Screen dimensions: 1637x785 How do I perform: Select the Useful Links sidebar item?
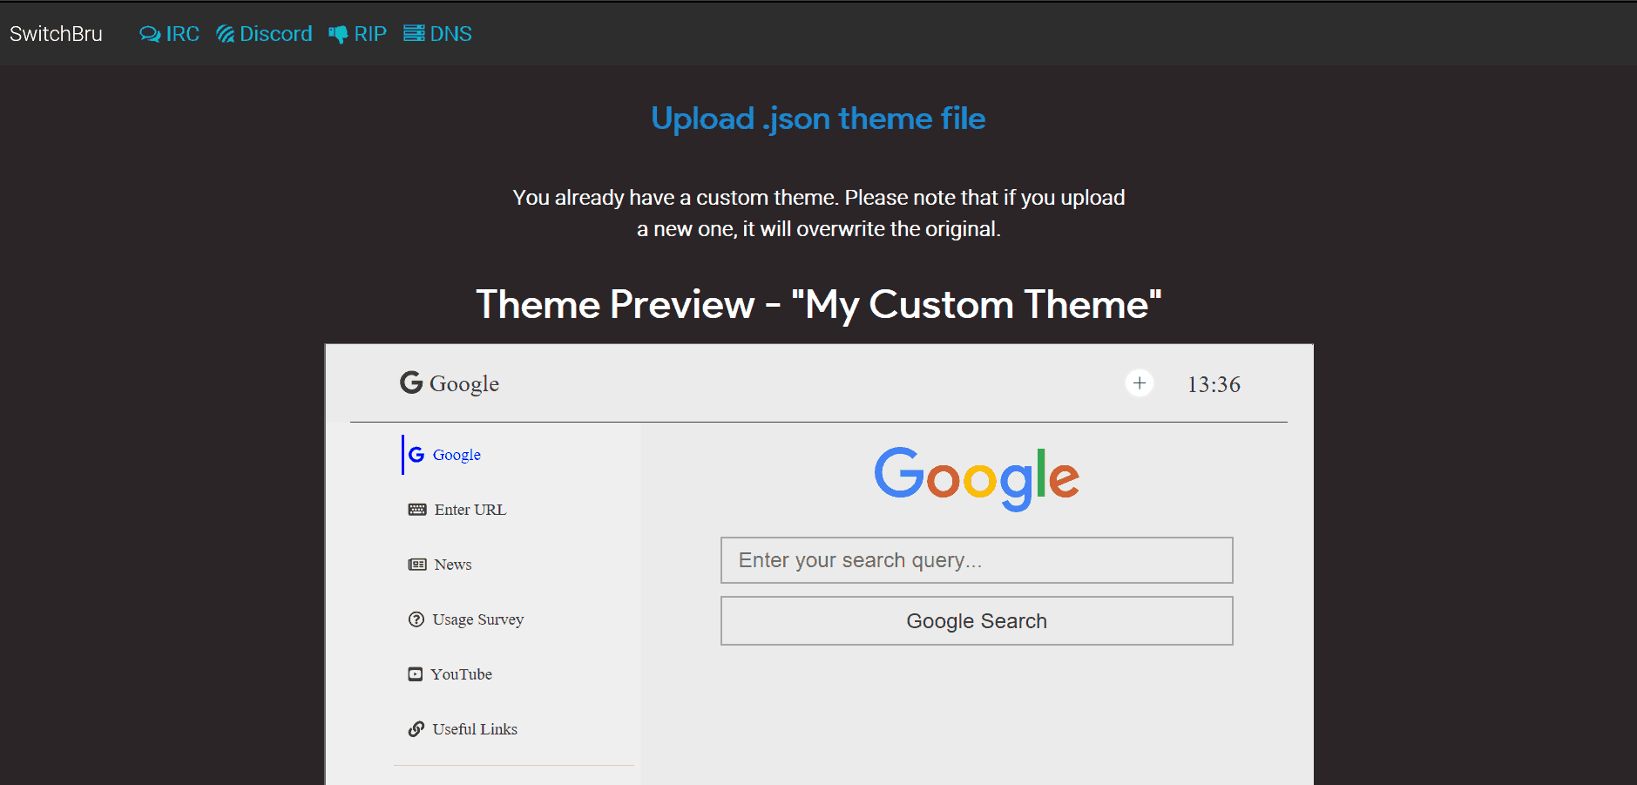click(475, 729)
